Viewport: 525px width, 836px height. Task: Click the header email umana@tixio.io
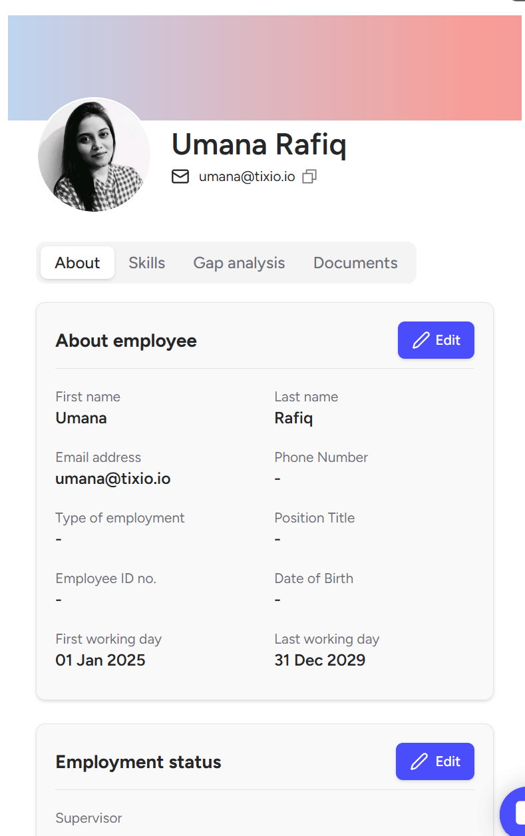pyautogui.click(x=247, y=176)
